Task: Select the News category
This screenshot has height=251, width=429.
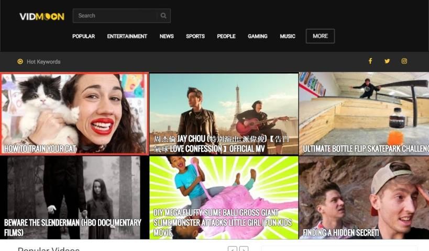Action: click(x=167, y=37)
